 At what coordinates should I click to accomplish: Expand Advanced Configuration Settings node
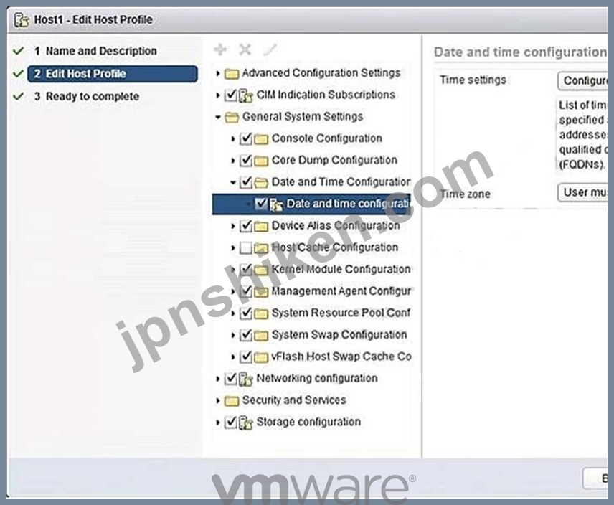[x=218, y=73]
